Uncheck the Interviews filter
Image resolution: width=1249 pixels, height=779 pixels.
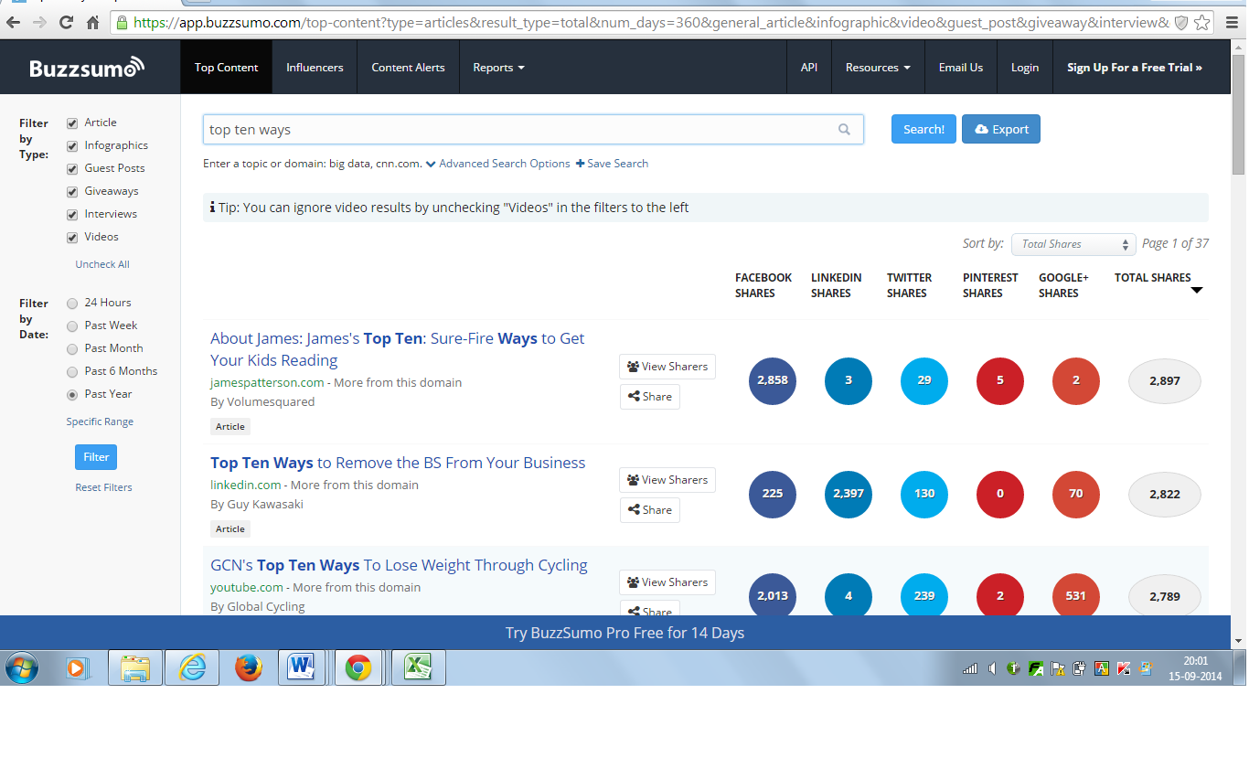72,214
